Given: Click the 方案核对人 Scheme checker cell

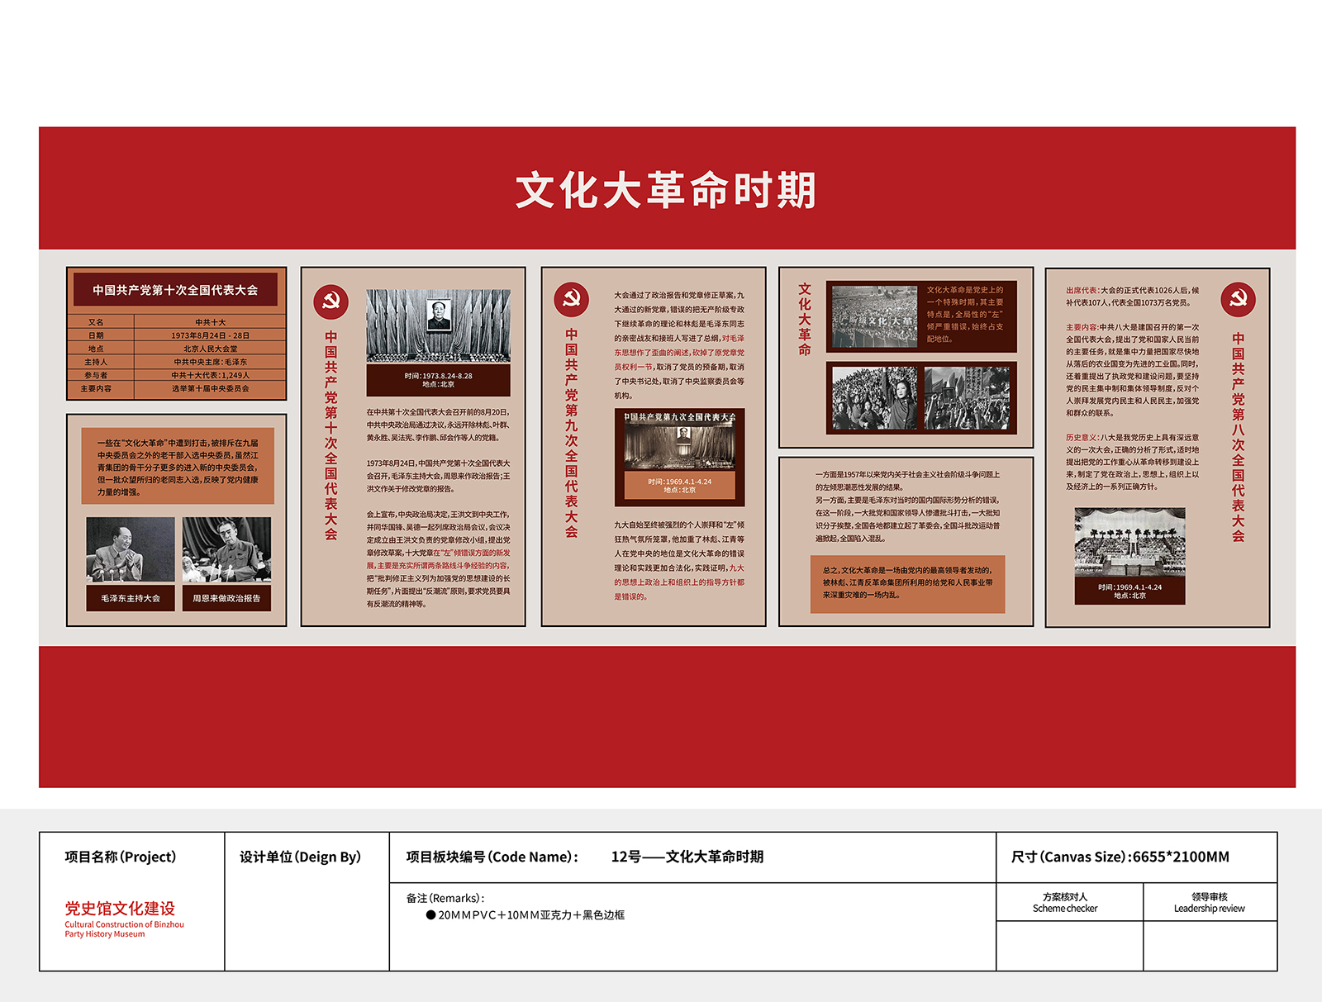Looking at the screenshot, I should pyautogui.click(x=1065, y=902).
